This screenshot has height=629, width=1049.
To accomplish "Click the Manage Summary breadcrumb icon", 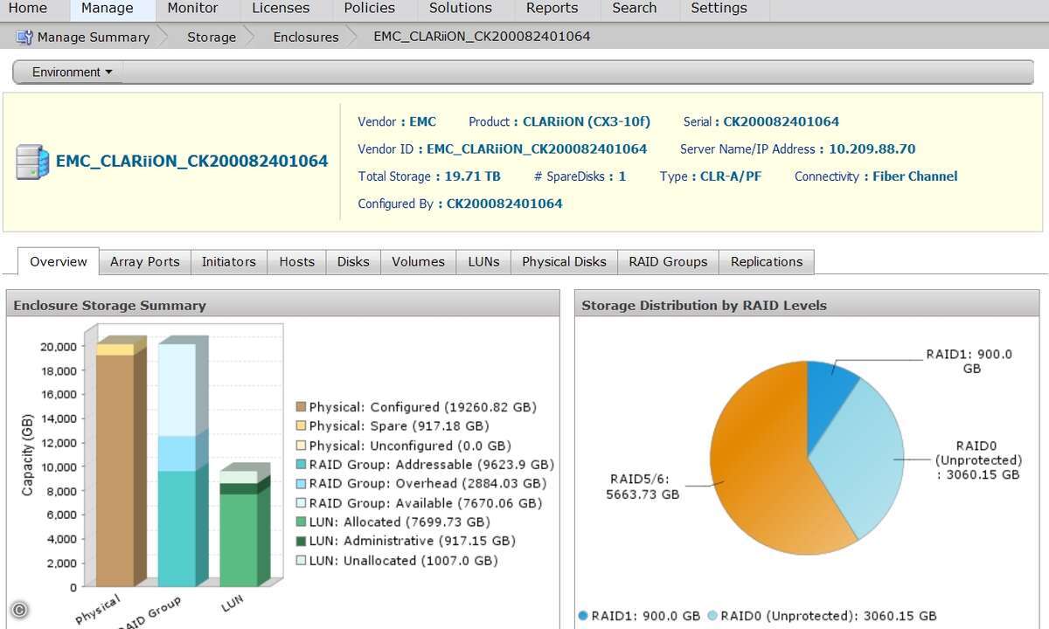I will [24, 38].
